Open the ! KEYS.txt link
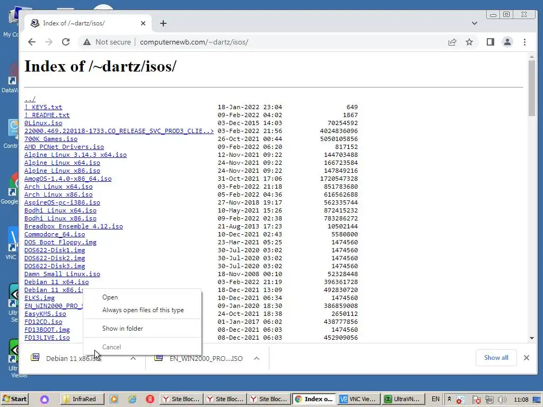 [43, 107]
